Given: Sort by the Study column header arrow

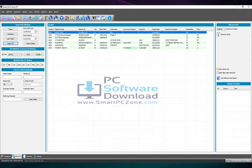Looking at the screenshot, I should 53,29.
